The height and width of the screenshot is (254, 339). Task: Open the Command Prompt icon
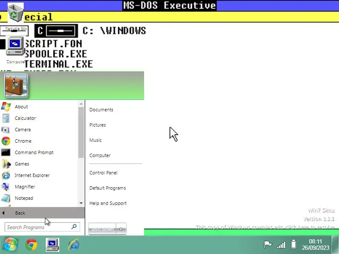click(6, 152)
